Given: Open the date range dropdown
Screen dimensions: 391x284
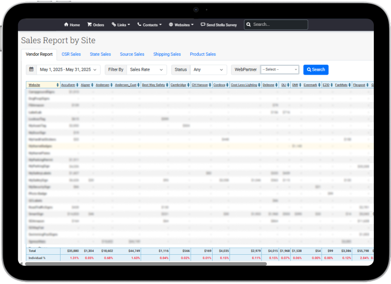Looking at the screenshot, I should 68,70.
